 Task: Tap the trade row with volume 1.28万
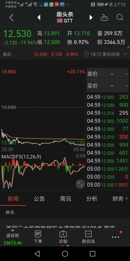click(x=108, y=169)
